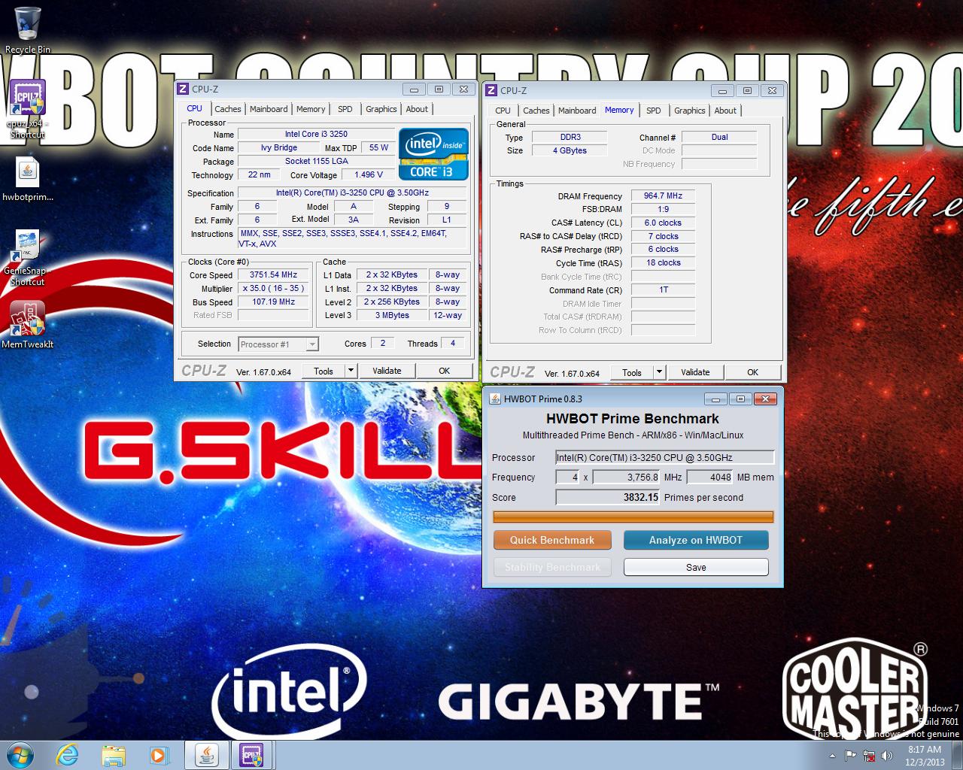The image size is (963, 770).
Task: Open the network tray icon
Action: click(869, 756)
